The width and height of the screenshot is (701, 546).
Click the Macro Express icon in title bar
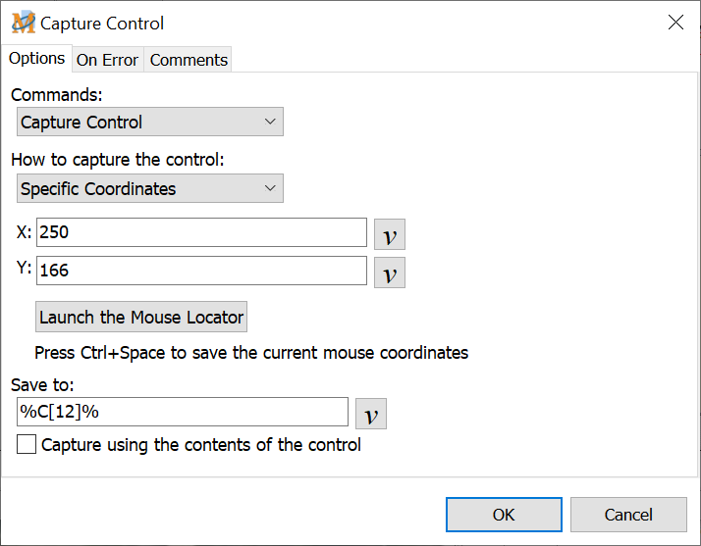click(23, 23)
